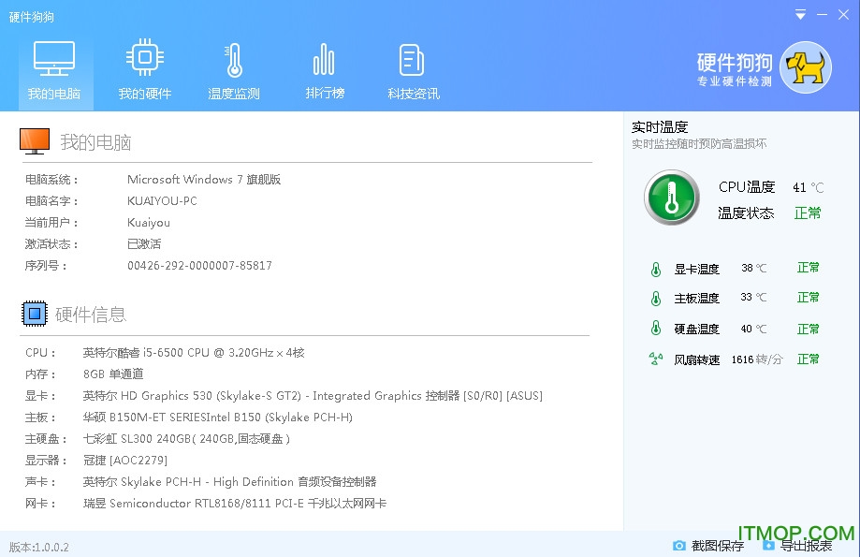The height and width of the screenshot is (557, 860).
Task: Select the 温度监测 thermometer icon
Action: pos(233,58)
